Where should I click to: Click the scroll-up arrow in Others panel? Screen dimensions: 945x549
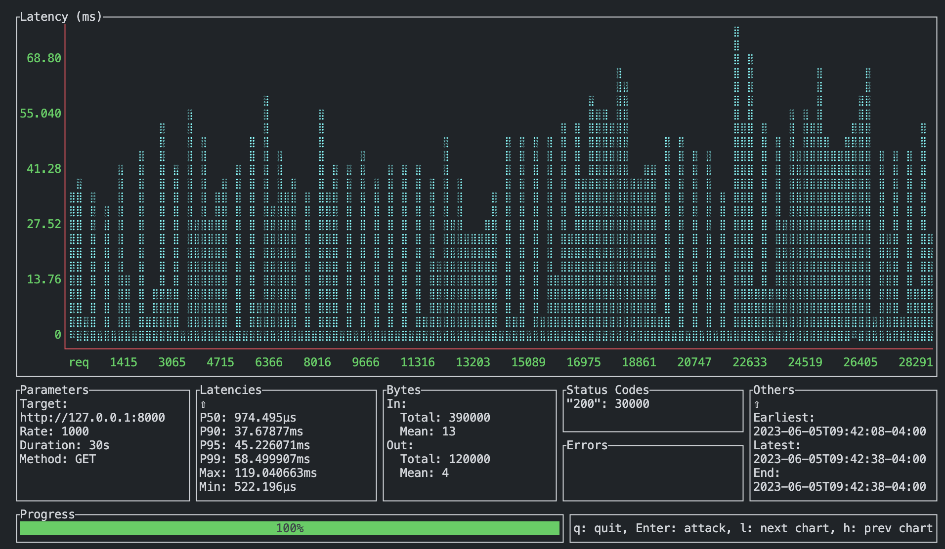pyautogui.click(x=757, y=404)
